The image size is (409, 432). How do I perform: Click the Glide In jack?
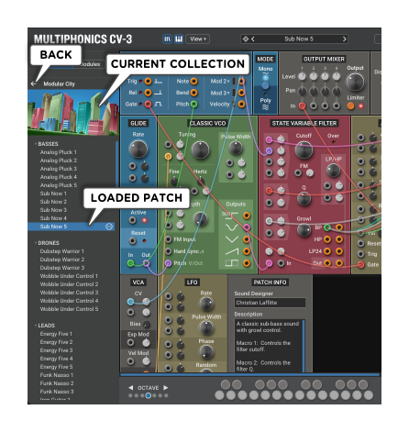130,263
